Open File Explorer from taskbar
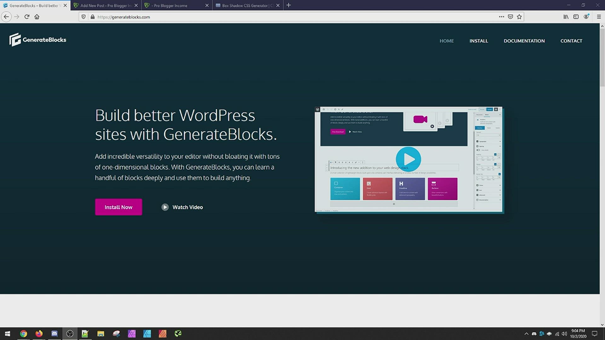 click(101, 334)
